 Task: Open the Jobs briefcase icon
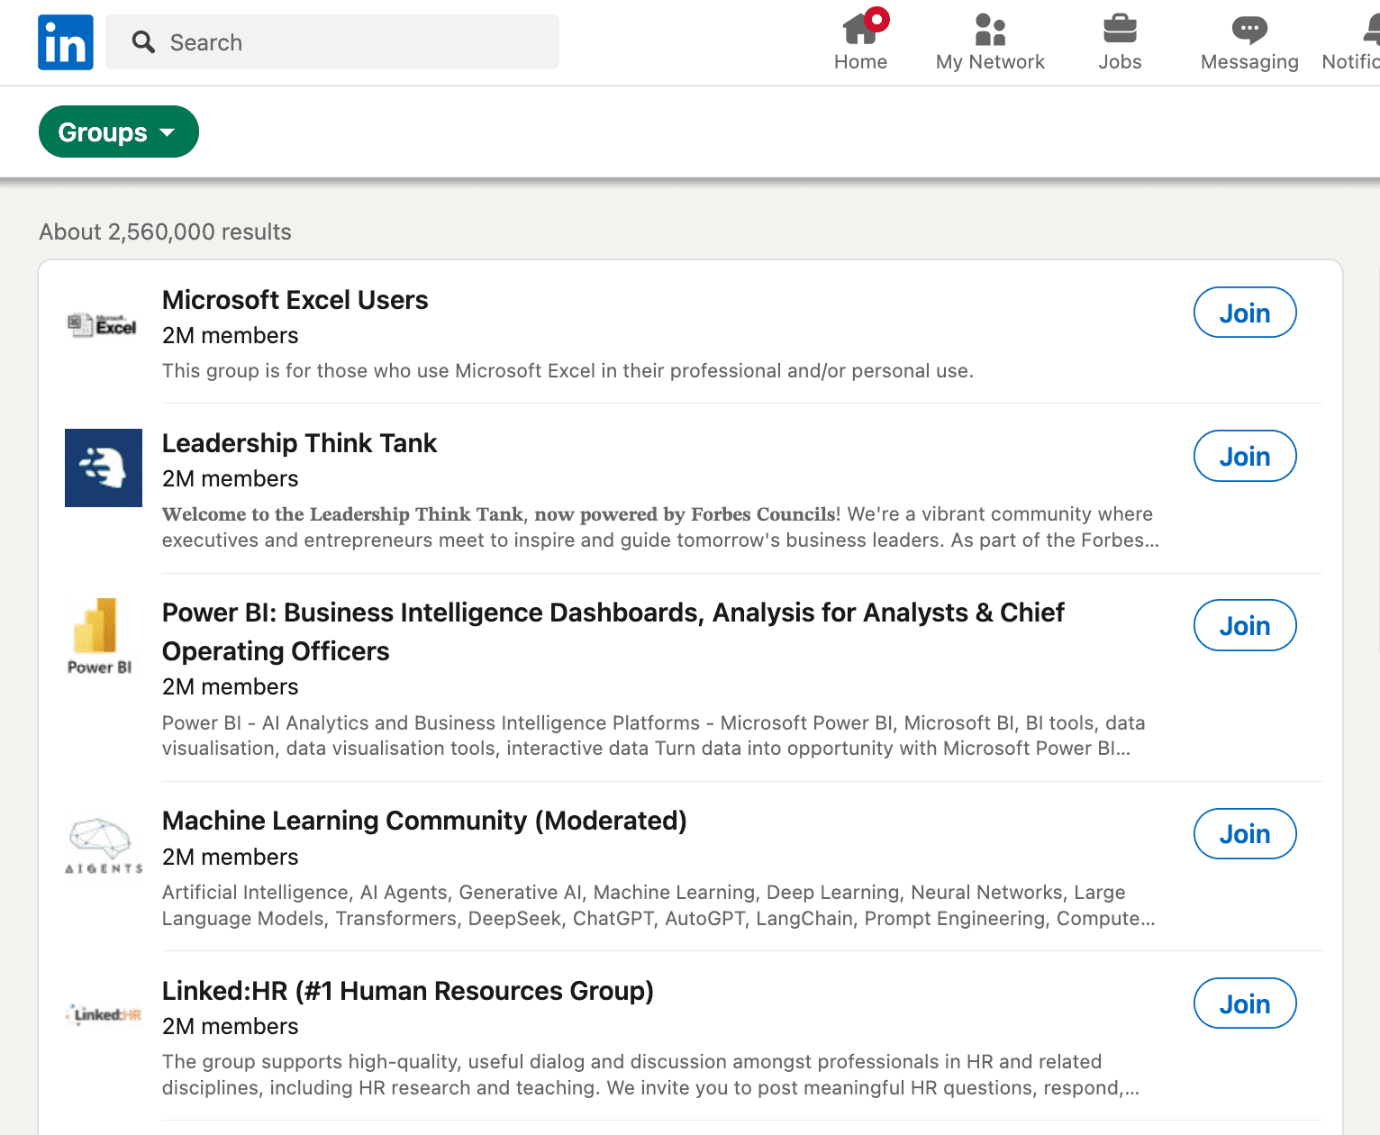coord(1120,29)
